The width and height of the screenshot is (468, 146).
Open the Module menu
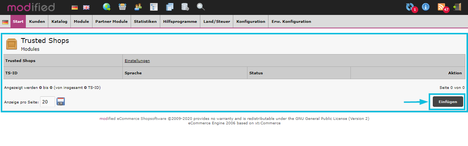[x=81, y=22]
